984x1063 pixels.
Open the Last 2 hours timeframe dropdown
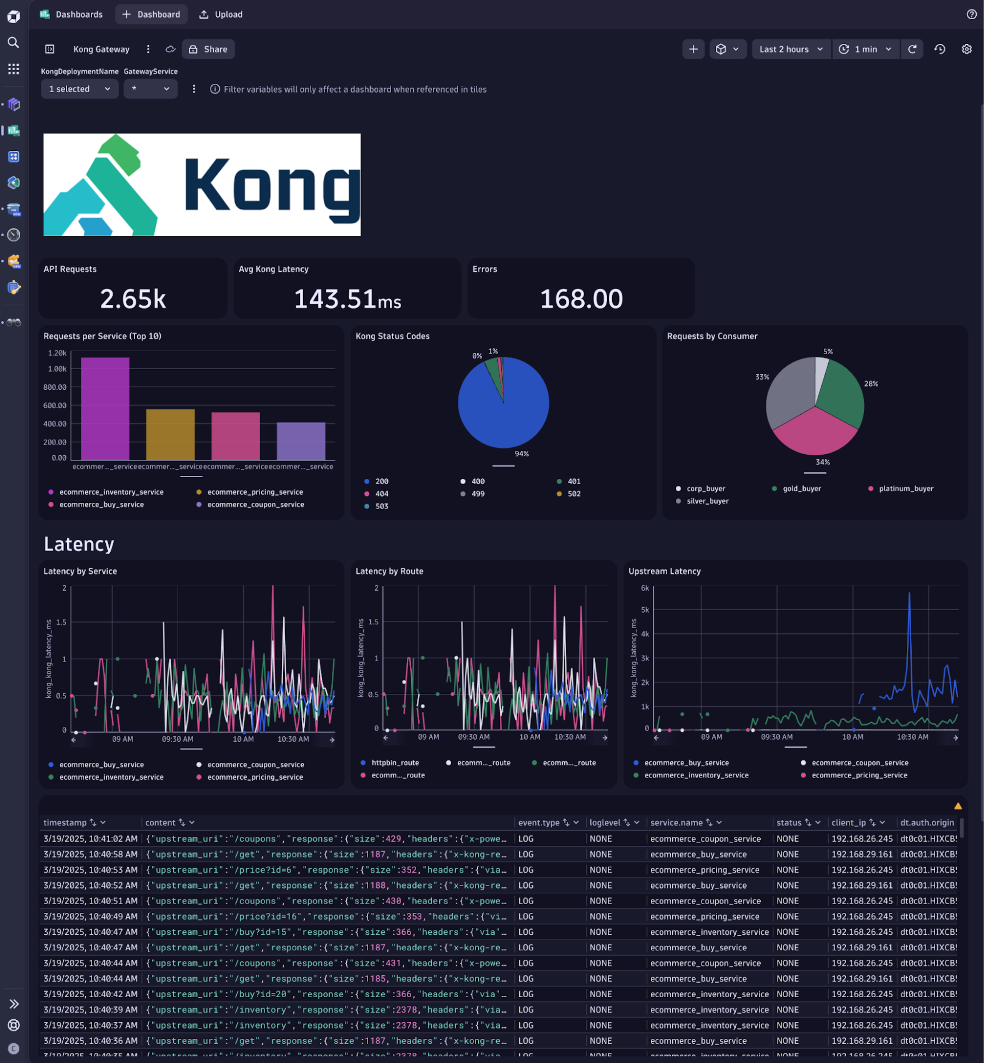(x=791, y=49)
